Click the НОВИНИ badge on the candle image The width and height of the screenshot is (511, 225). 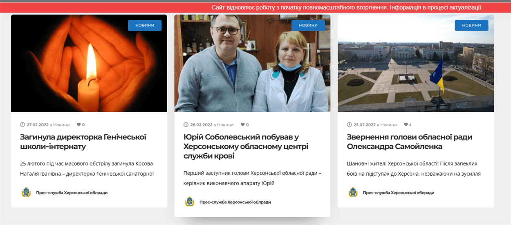[x=145, y=25]
